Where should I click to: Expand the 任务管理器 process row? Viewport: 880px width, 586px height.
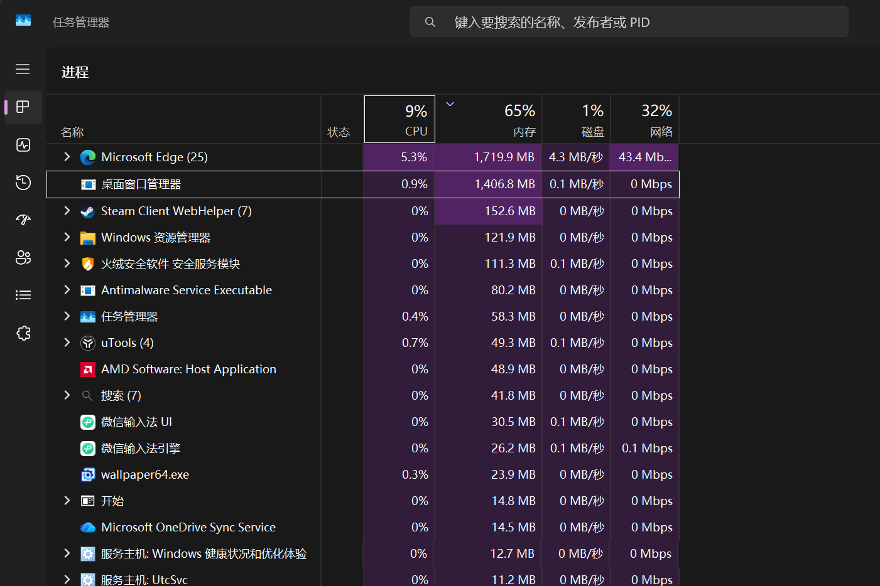click(x=67, y=316)
